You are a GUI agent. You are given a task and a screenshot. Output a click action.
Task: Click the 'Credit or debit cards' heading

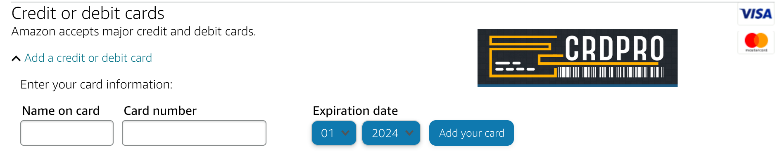pos(88,13)
